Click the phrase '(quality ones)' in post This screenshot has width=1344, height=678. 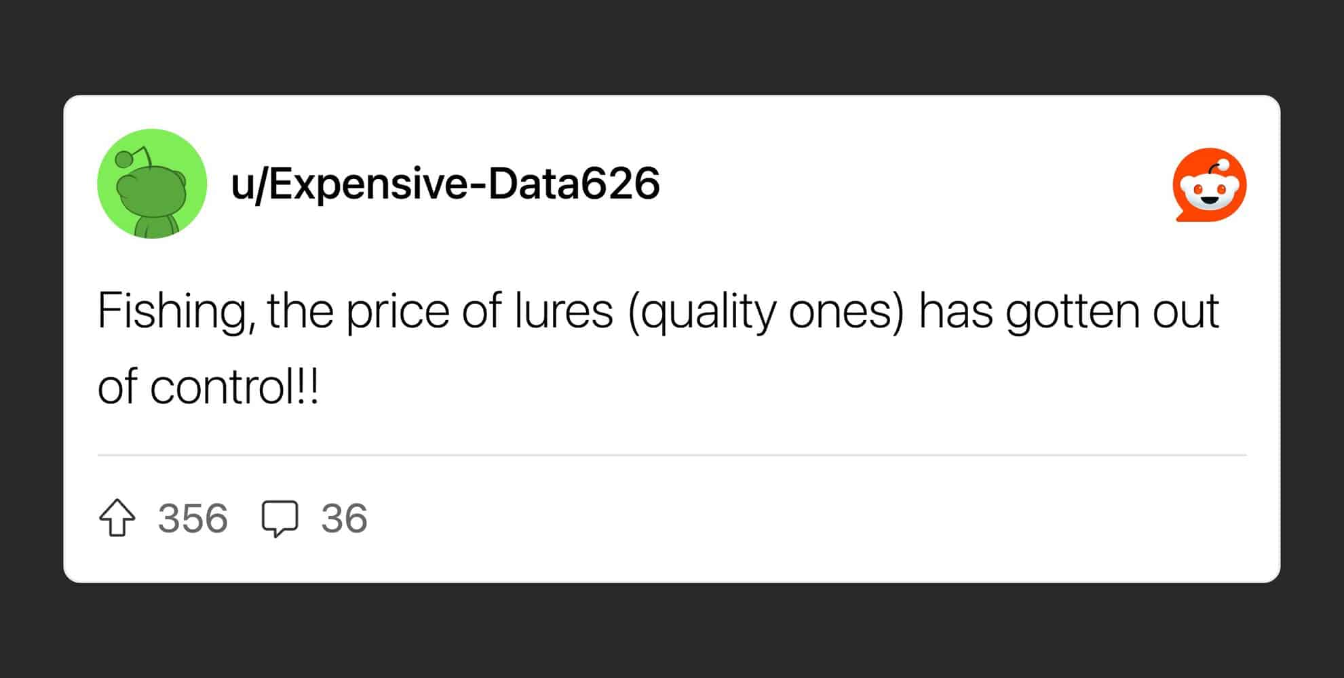coord(766,312)
